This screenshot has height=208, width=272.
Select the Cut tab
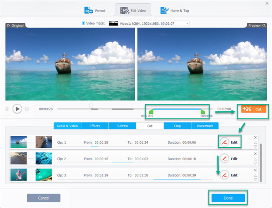pos(150,126)
